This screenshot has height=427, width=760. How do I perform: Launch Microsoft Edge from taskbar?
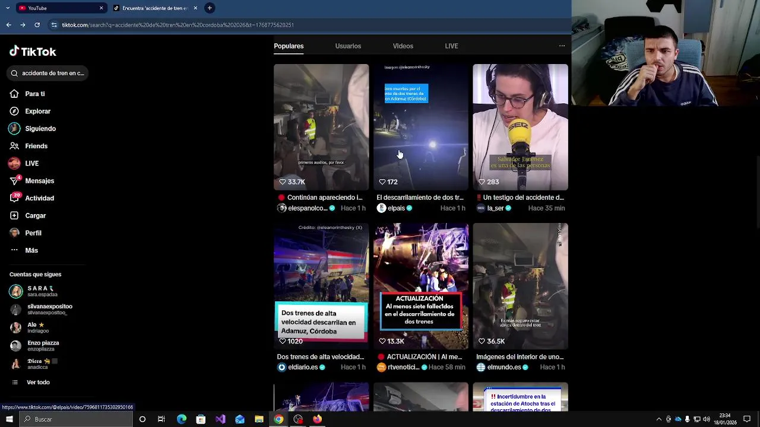182,419
